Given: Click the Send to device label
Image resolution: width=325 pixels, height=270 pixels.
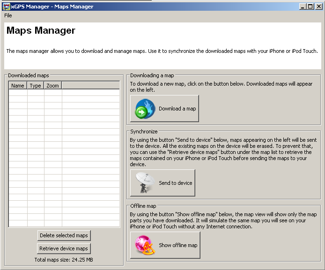Looking at the screenshot, I should 175,183.
